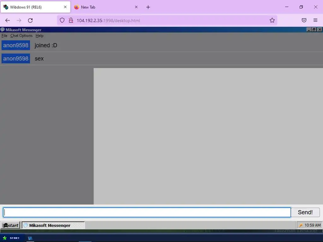
Task: Click the tracking protection shield icon
Action: pos(62,20)
